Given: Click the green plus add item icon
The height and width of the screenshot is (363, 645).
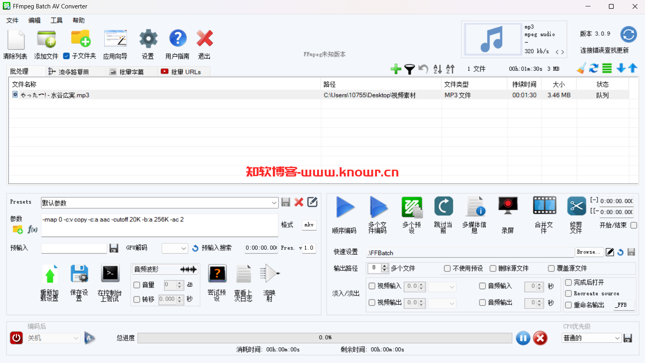Looking at the screenshot, I should point(396,69).
